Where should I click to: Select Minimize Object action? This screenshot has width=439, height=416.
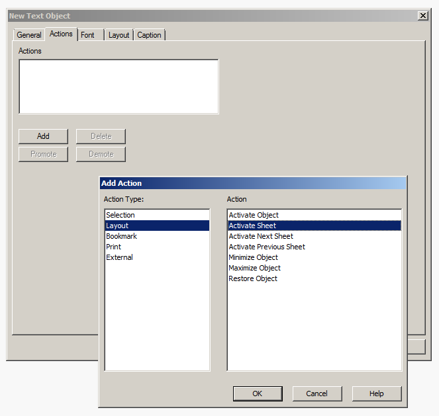point(315,257)
